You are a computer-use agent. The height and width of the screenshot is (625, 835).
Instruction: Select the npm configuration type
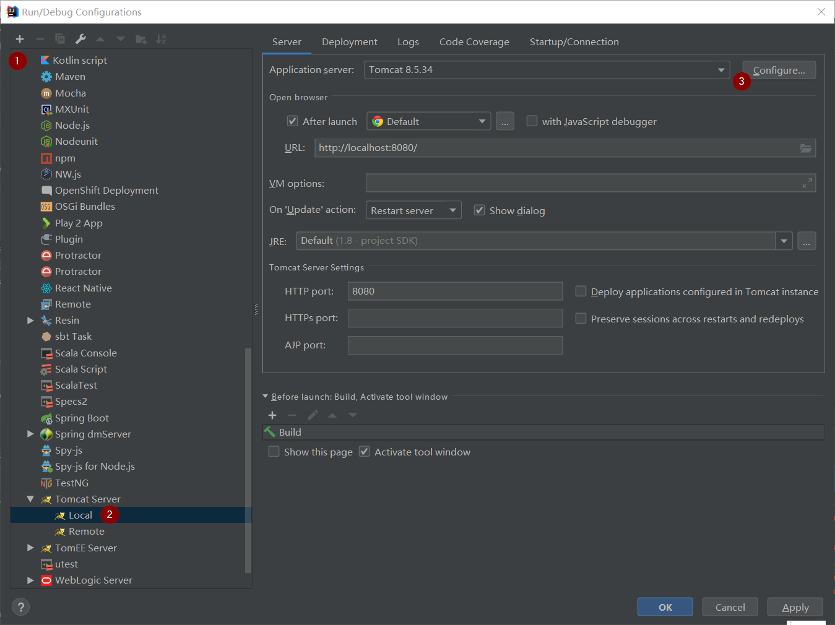click(65, 158)
